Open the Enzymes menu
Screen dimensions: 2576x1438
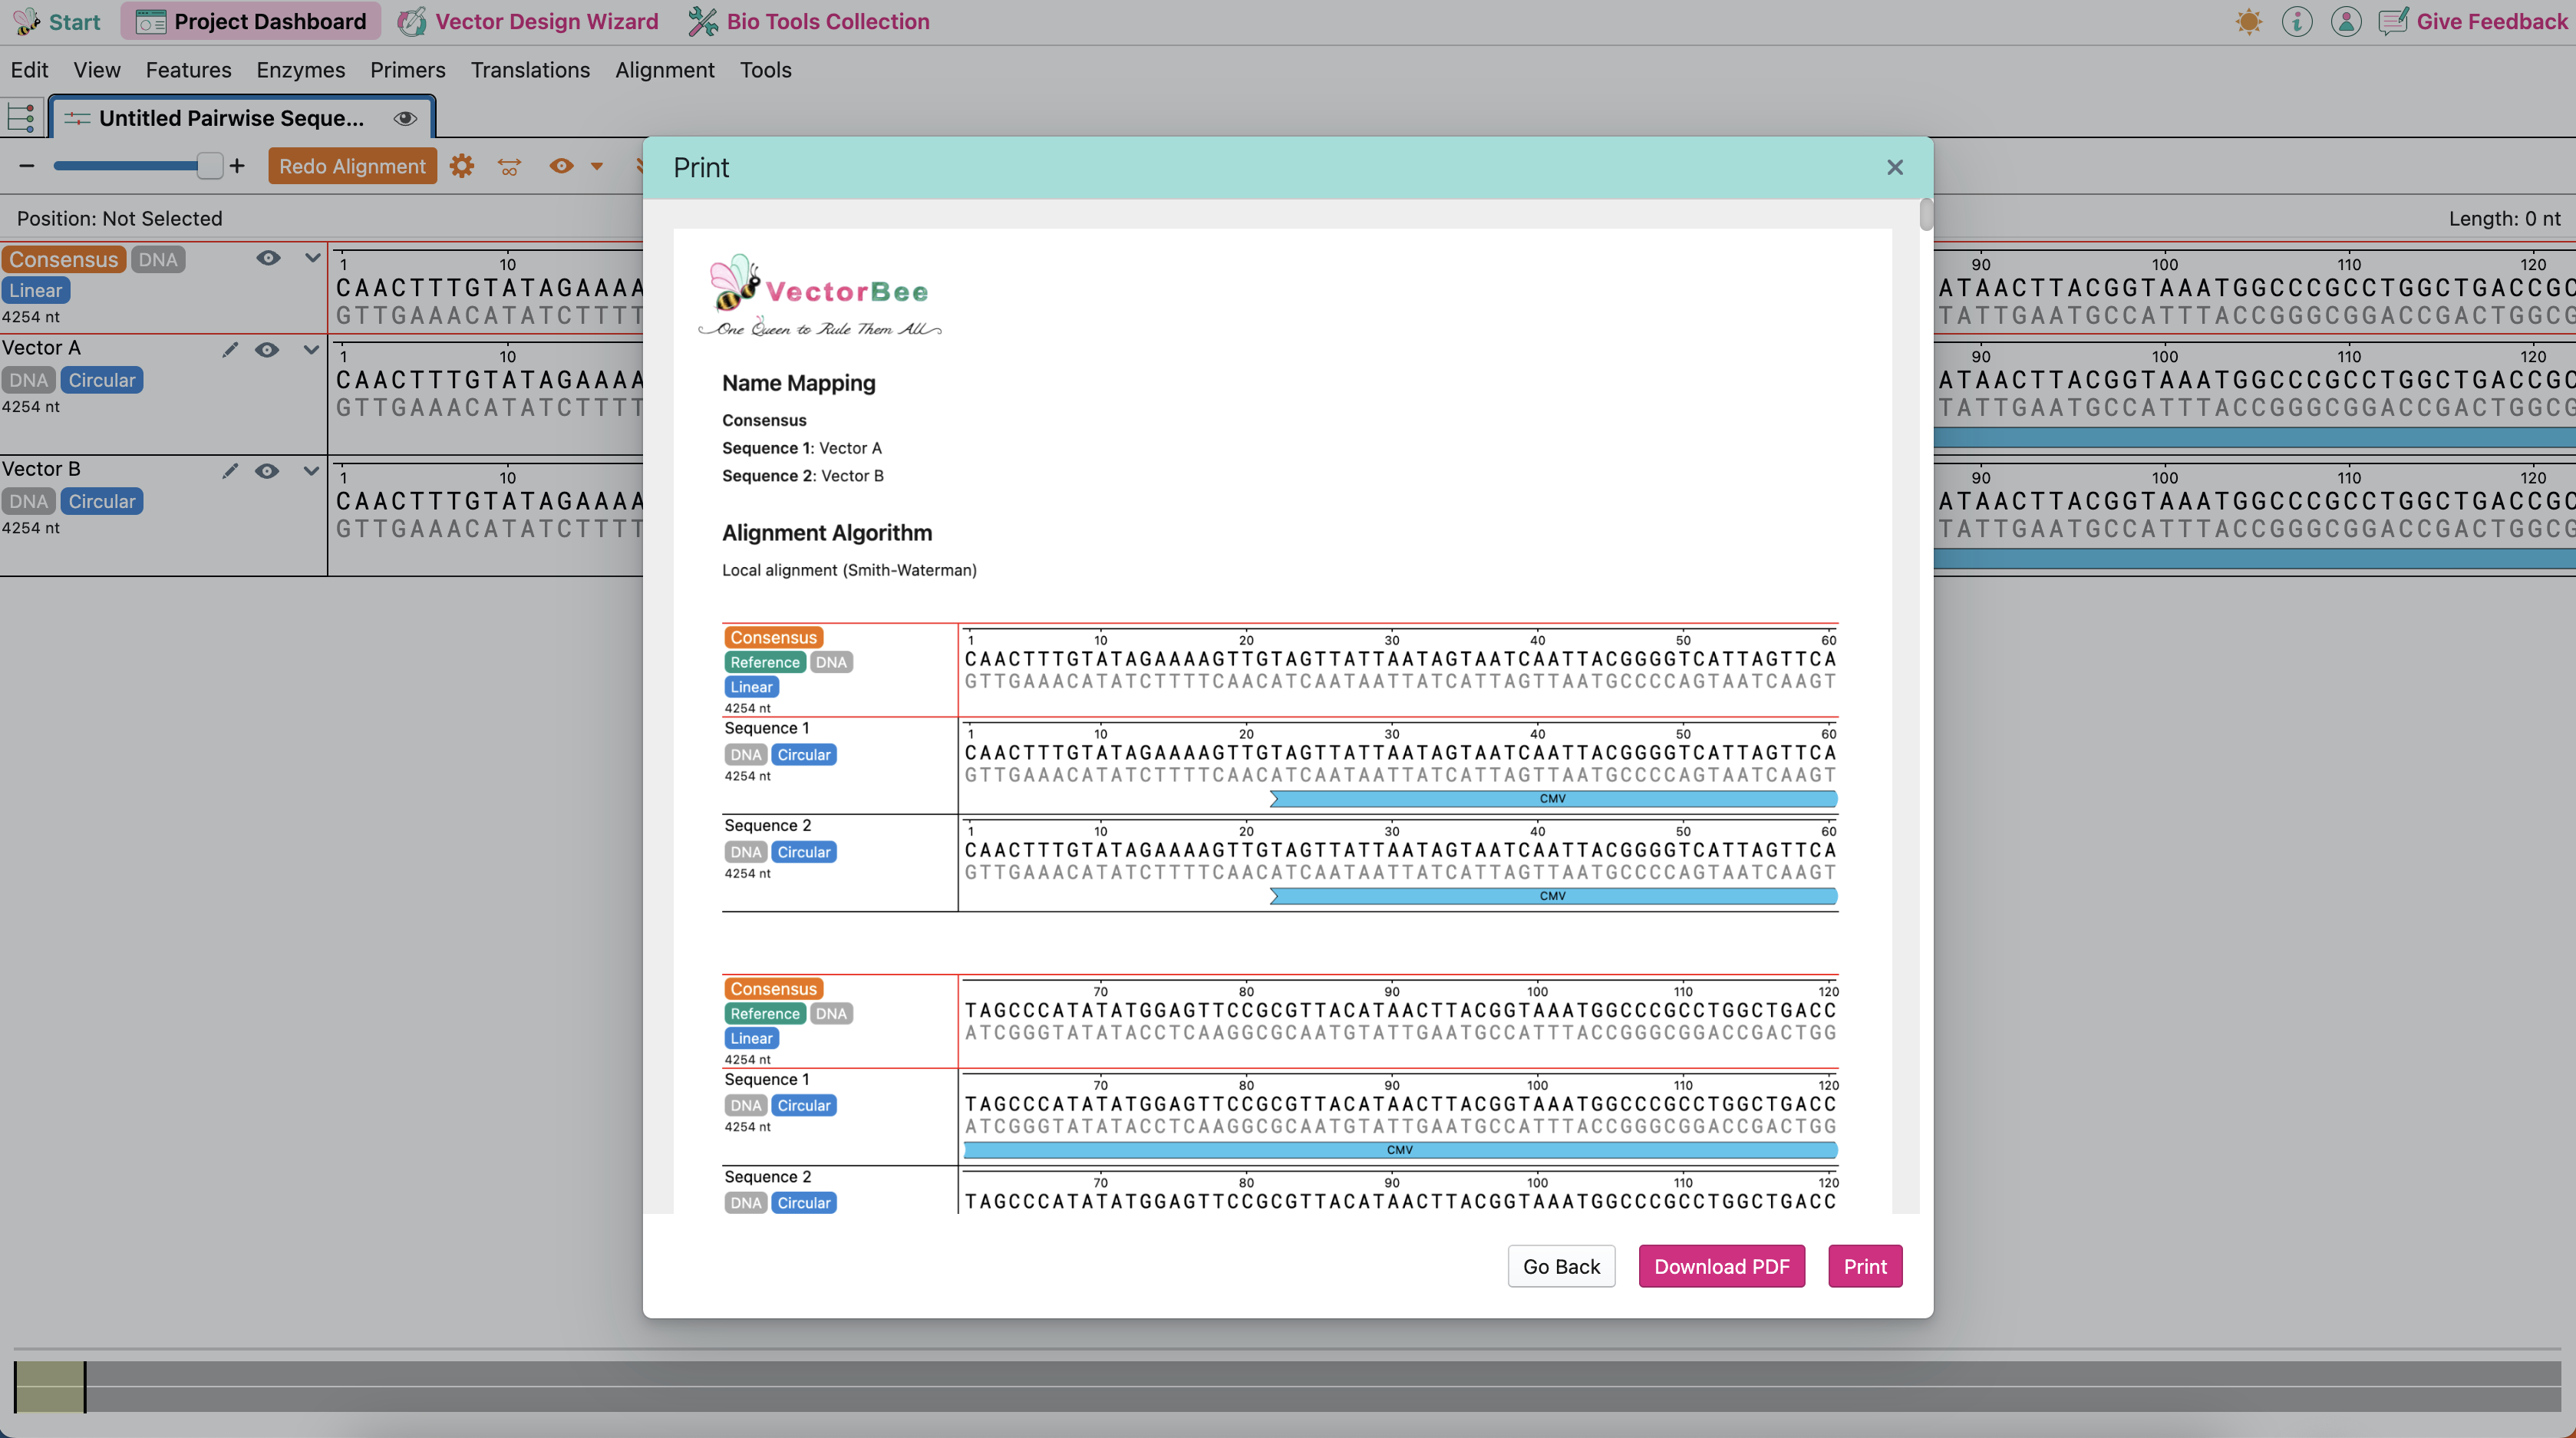tap(300, 70)
